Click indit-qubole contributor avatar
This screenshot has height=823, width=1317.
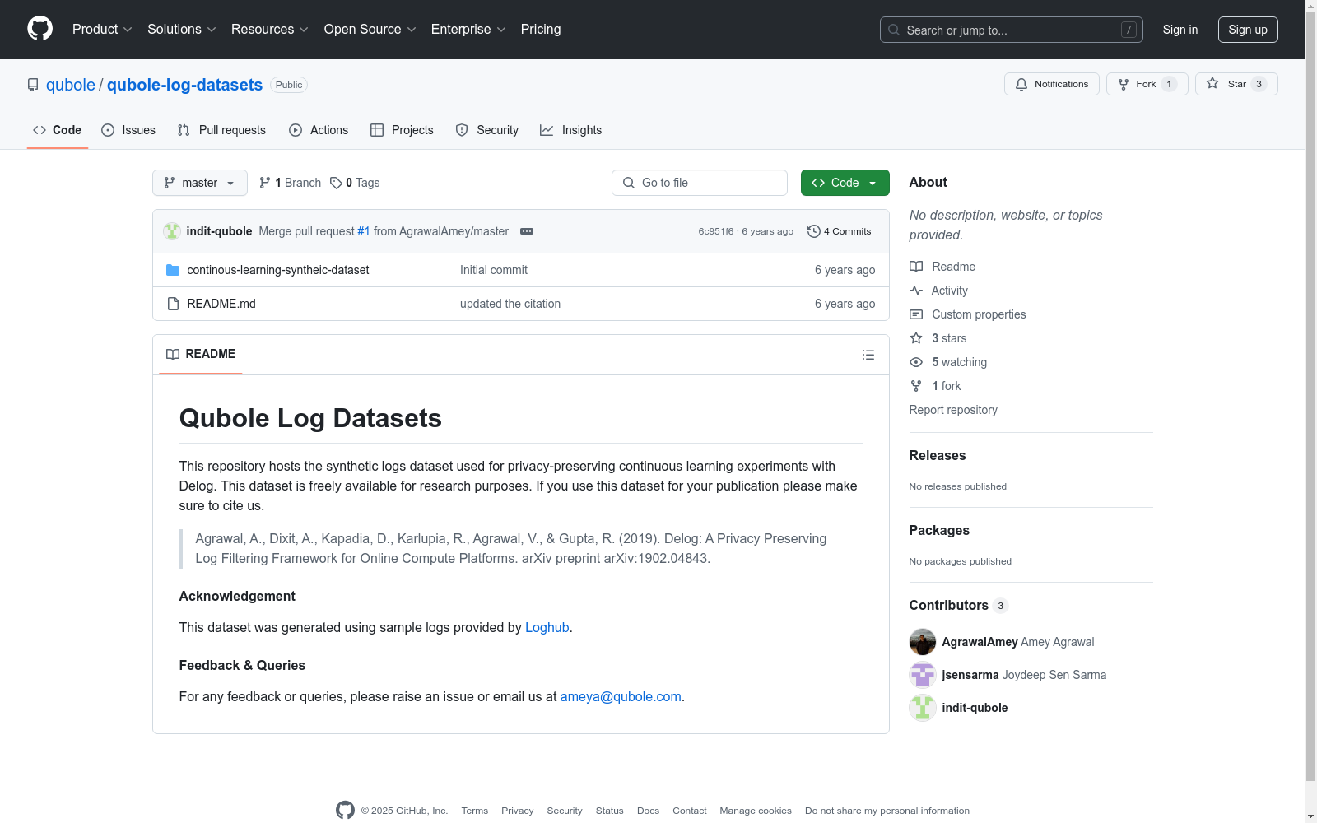coord(923,708)
